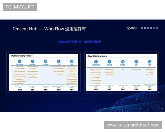The image size is (165, 132).
Task: Open the TestNg component link in Java panel
Action: pyautogui.click(x=150, y=75)
